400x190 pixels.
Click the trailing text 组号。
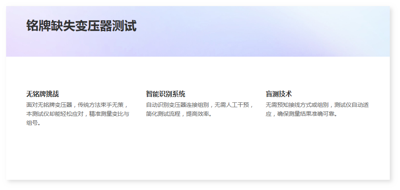pos(33,123)
